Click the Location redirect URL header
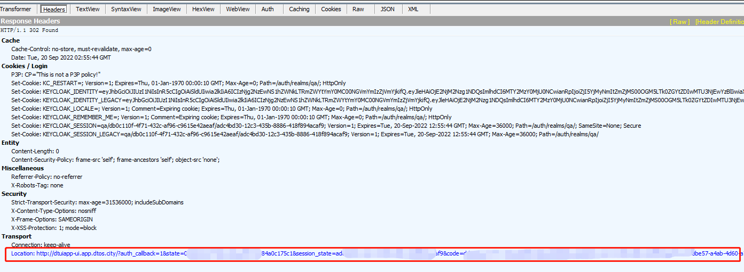744x272 pixels. click(x=377, y=254)
